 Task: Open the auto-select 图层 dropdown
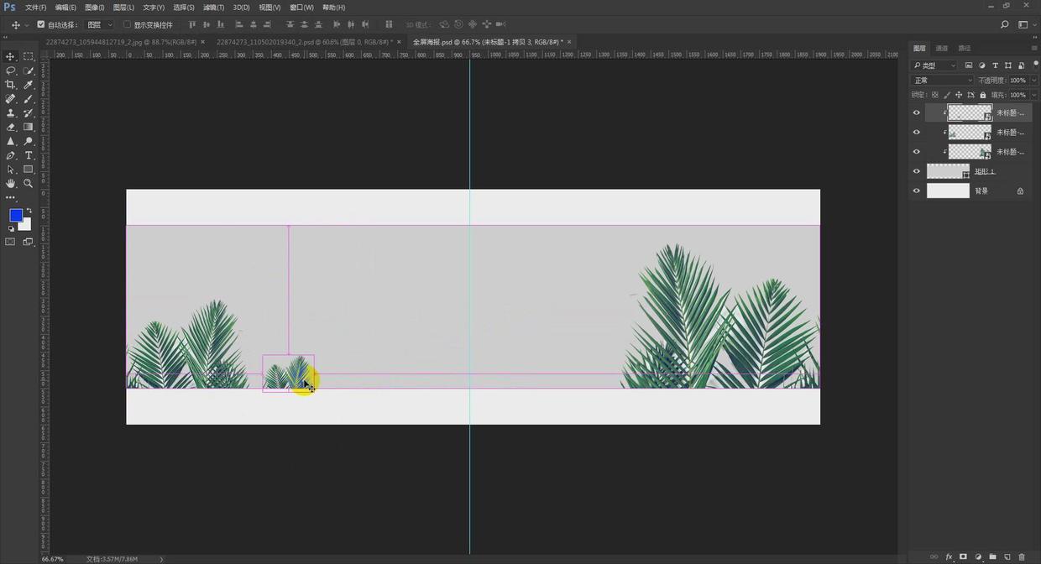[99, 24]
